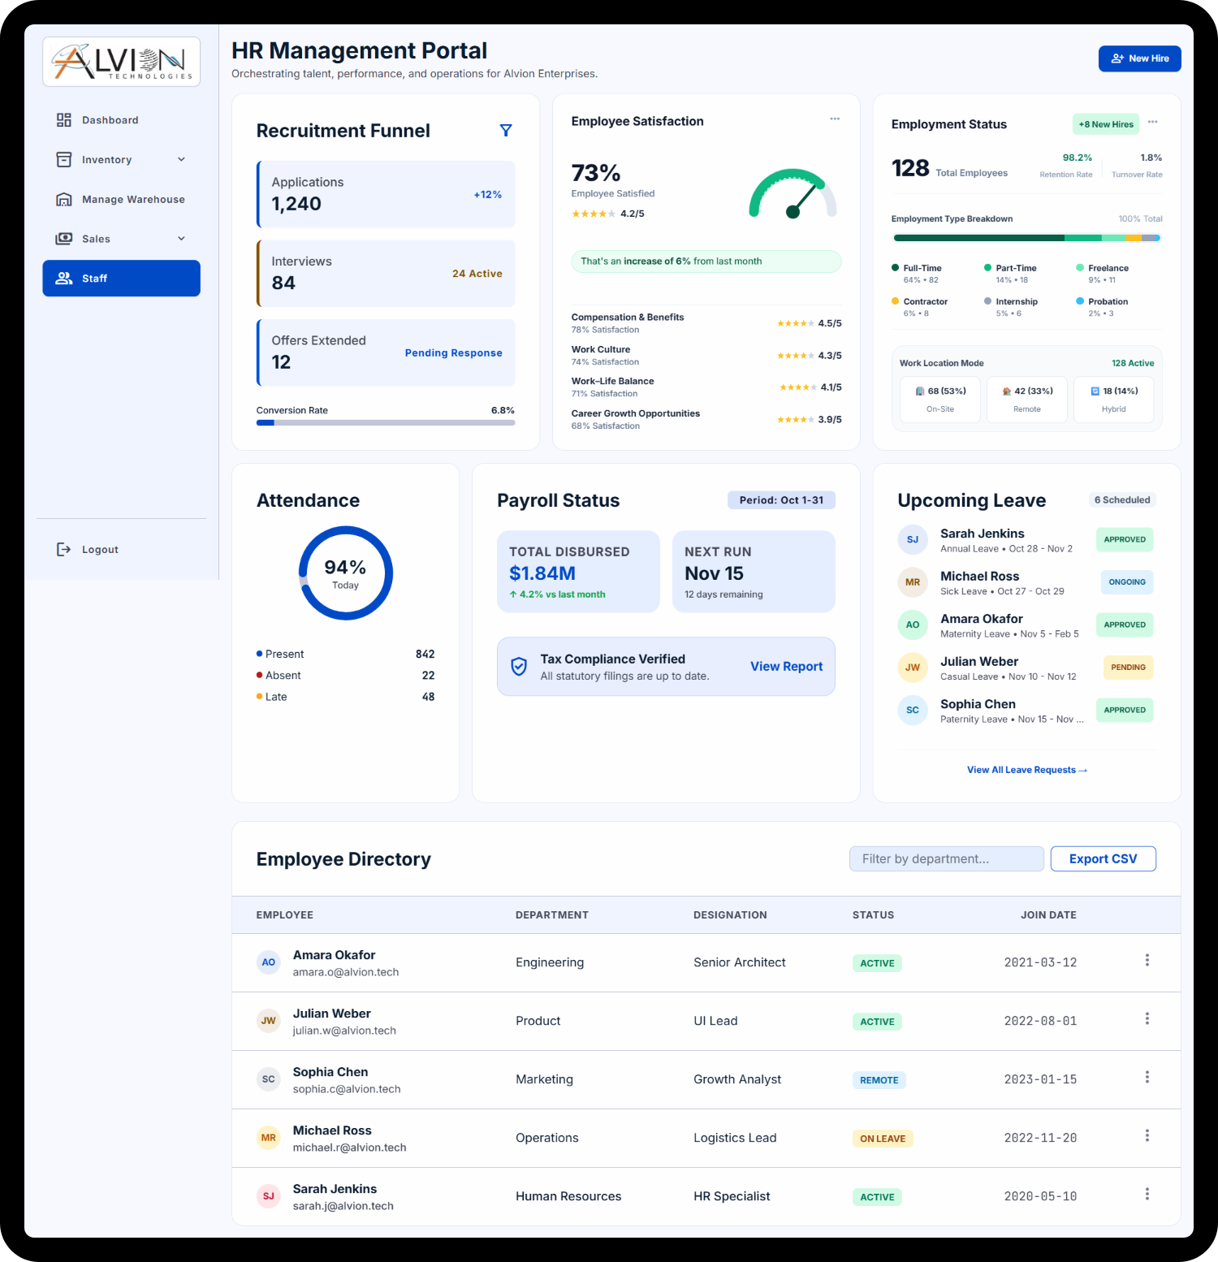This screenshot has width=1218, height=1262.
Task: Click the Employment Type Breakdown bar
Action: (1026, 238)
